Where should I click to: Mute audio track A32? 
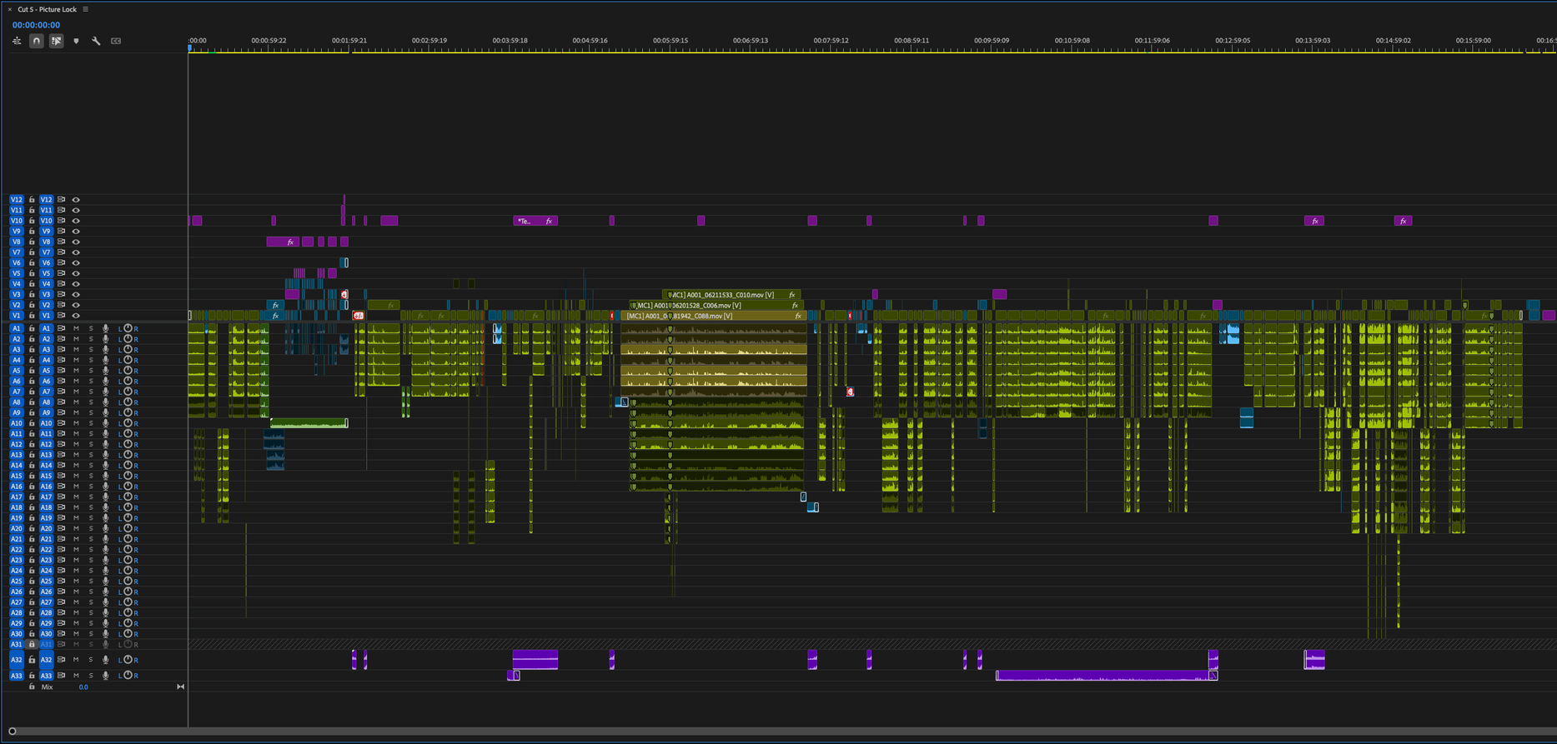(x=76, y=660)
